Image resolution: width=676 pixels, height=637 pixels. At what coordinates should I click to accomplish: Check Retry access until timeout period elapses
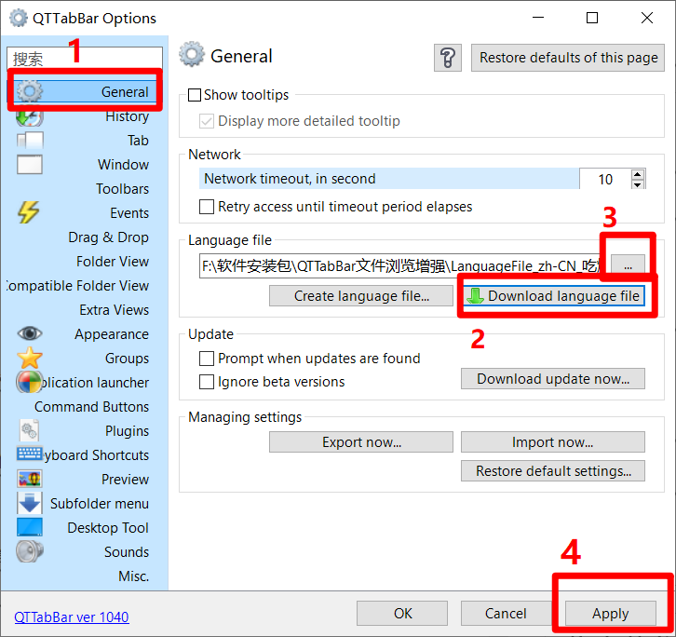pos(207,207)
